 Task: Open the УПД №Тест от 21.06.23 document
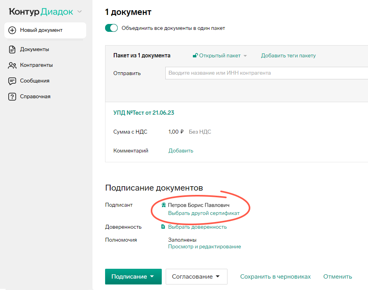pos(144,113)
